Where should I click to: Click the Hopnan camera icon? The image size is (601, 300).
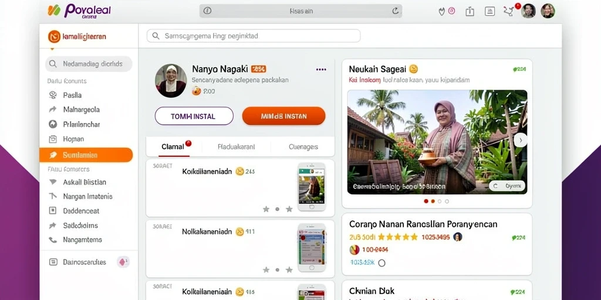(53, 139)
